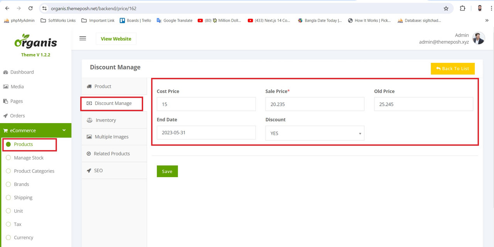494x247 pixels.
Task: Click the Pages copy icon
Action: coord(5,101)
